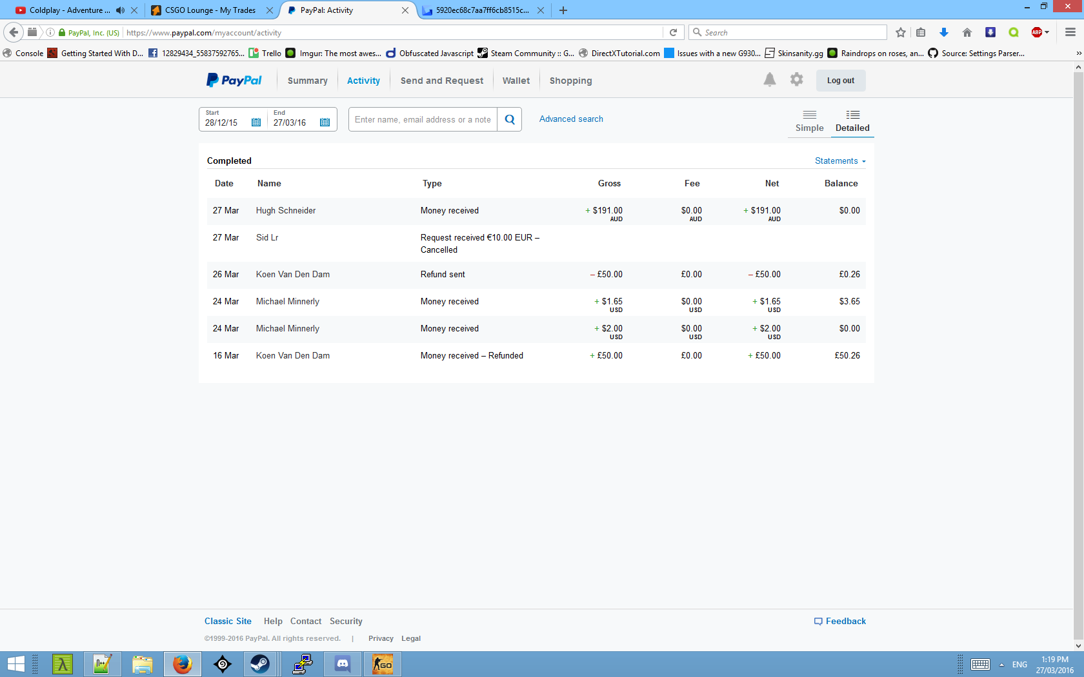Click the magnifier search button for transactions
1084x677 pixels.
click(510, 119)
